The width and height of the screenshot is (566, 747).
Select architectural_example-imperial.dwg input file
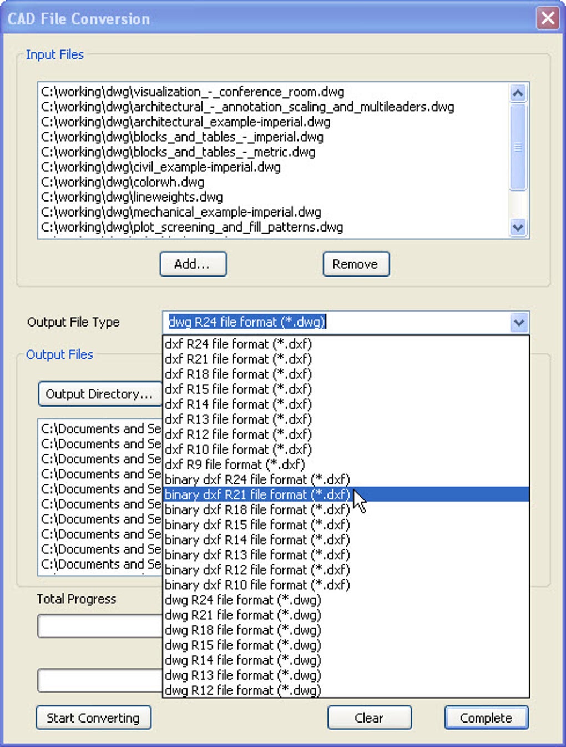pyautogui.click(x=274, y=121)
